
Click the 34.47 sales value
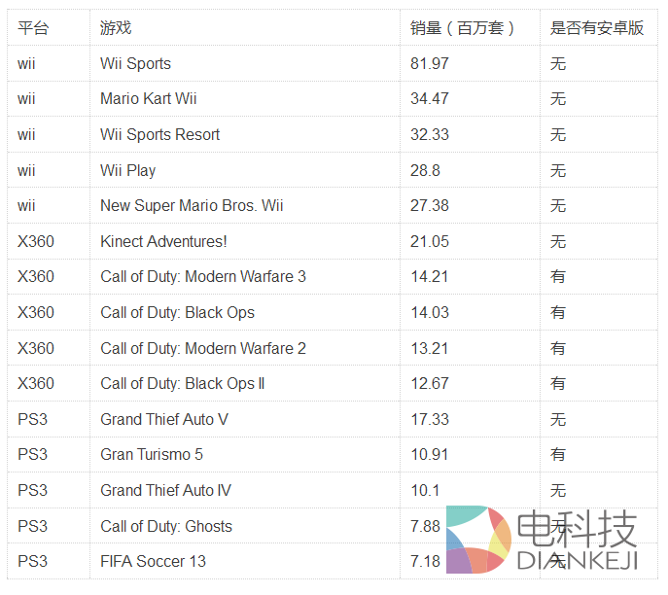click(x=430, y=99)
